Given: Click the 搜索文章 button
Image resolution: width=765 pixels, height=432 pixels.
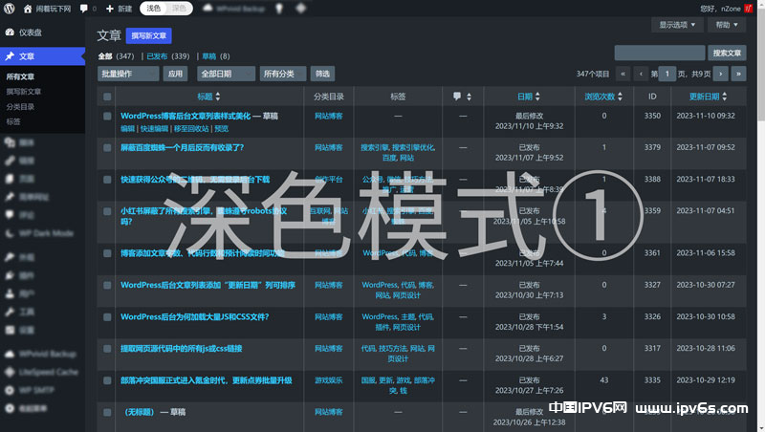Looking at the screenshot, I should (727, 53).
